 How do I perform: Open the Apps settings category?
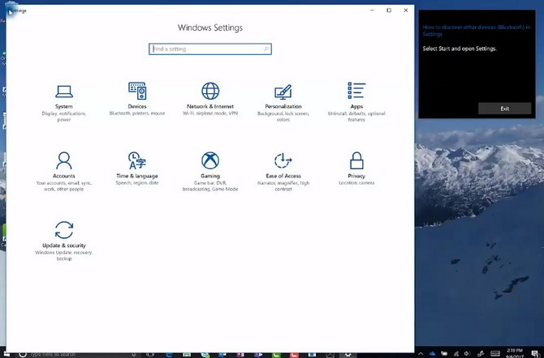click(x=356, y=96)
